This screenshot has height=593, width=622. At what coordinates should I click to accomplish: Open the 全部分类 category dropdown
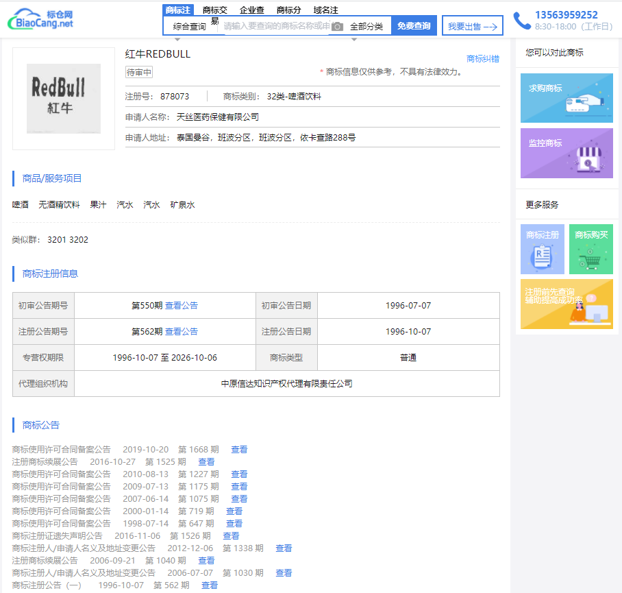366,27
